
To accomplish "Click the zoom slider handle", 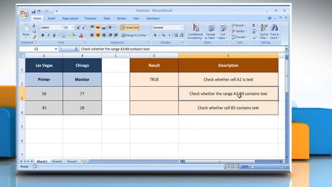I will click(267, 167).
